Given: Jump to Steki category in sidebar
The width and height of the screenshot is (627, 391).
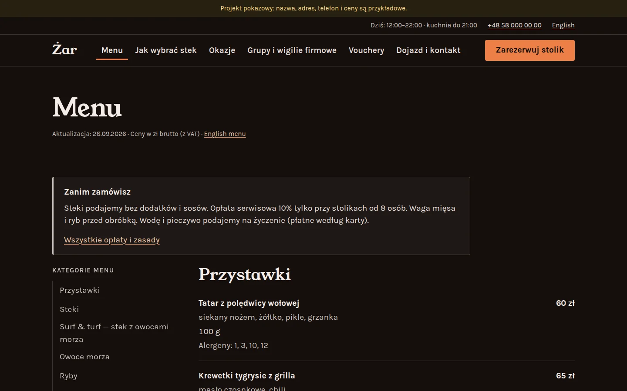Looking at the screenshot, I should tap(69, 309).
